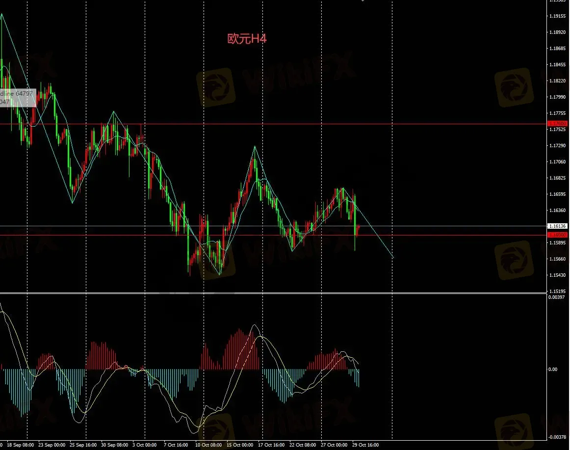Viewport: 570px width, 450px height.
Task: Click the MACD scale value 0.00397
Action: [556, 297]
